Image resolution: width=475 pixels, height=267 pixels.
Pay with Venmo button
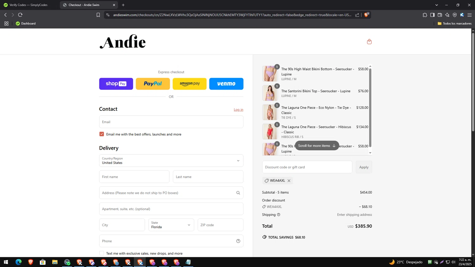[226, 84]
